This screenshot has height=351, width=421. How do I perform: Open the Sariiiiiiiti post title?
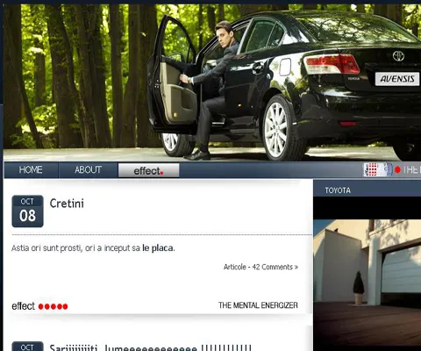click(151, 347)
